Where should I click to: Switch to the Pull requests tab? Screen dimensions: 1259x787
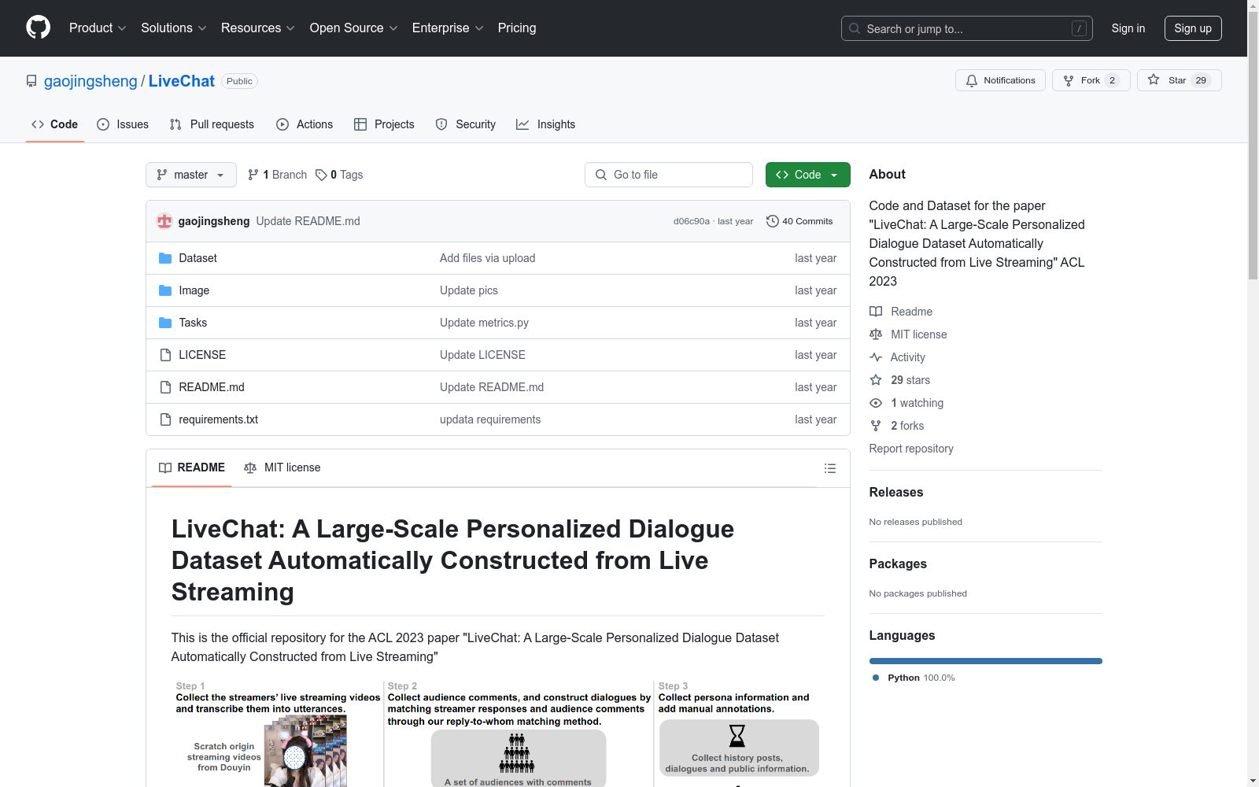click(212, 124)
